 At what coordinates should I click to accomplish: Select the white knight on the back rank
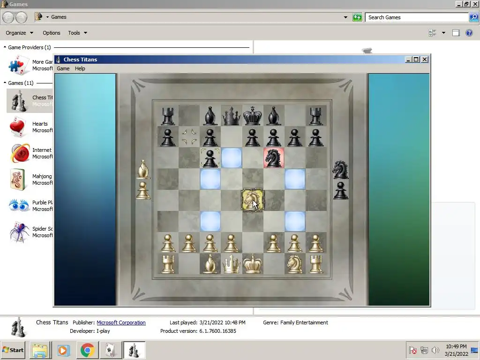(294, 264)
